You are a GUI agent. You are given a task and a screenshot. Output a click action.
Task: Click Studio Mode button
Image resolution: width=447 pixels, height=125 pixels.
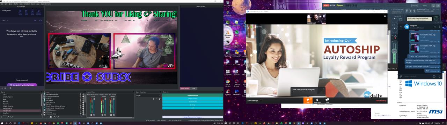click(x=192, y=101)
